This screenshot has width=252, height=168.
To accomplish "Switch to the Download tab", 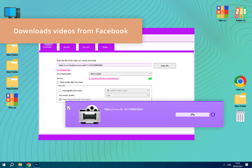I will (48, 47).
